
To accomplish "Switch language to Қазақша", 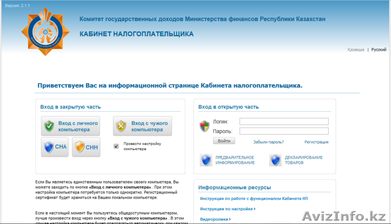I will click(x=355, y=50).
